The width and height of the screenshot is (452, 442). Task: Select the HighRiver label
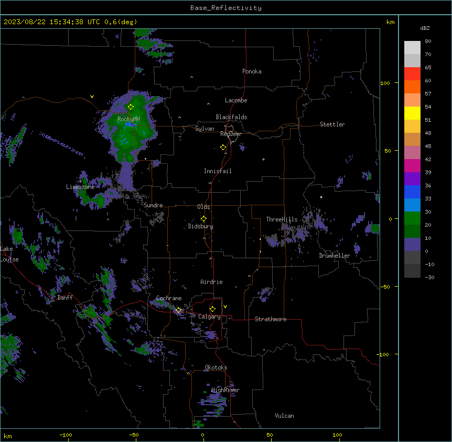point(225,390)
